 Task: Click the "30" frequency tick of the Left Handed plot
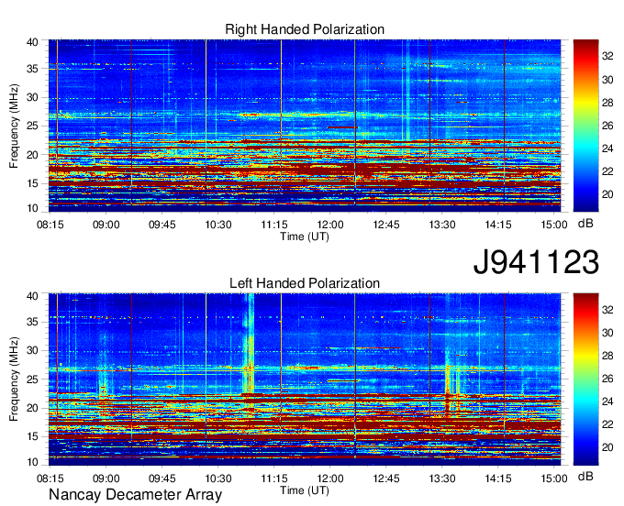(32, 350)
